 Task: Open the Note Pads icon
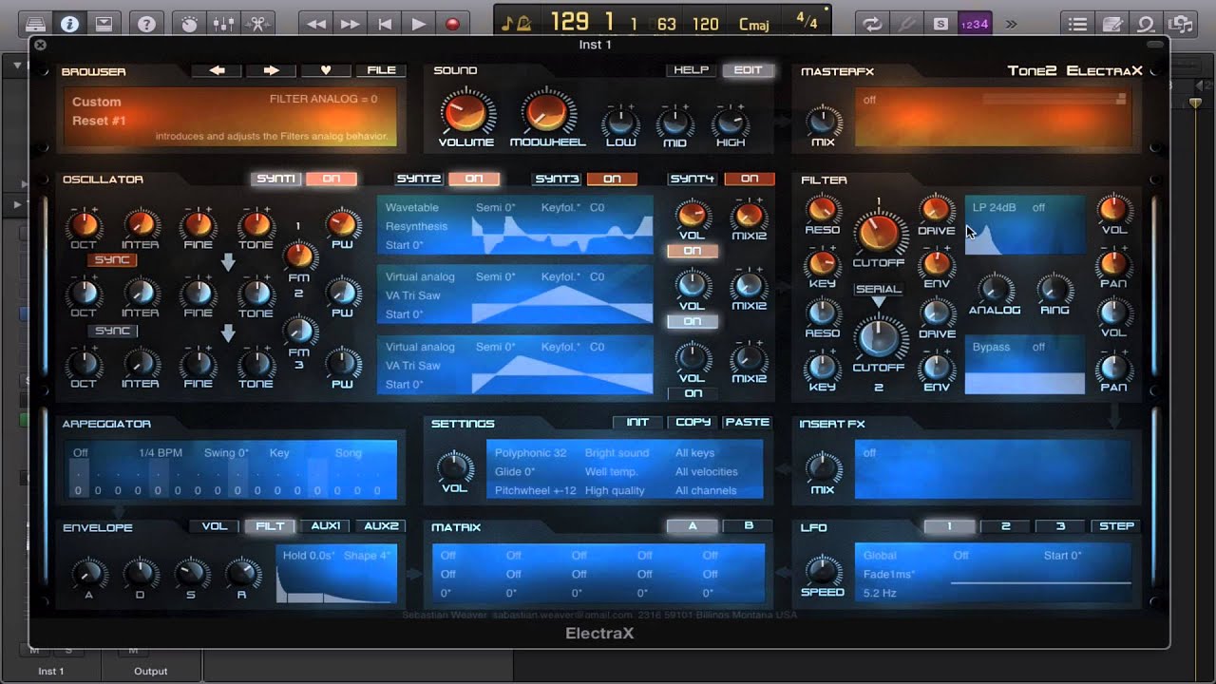[1111, 24]
